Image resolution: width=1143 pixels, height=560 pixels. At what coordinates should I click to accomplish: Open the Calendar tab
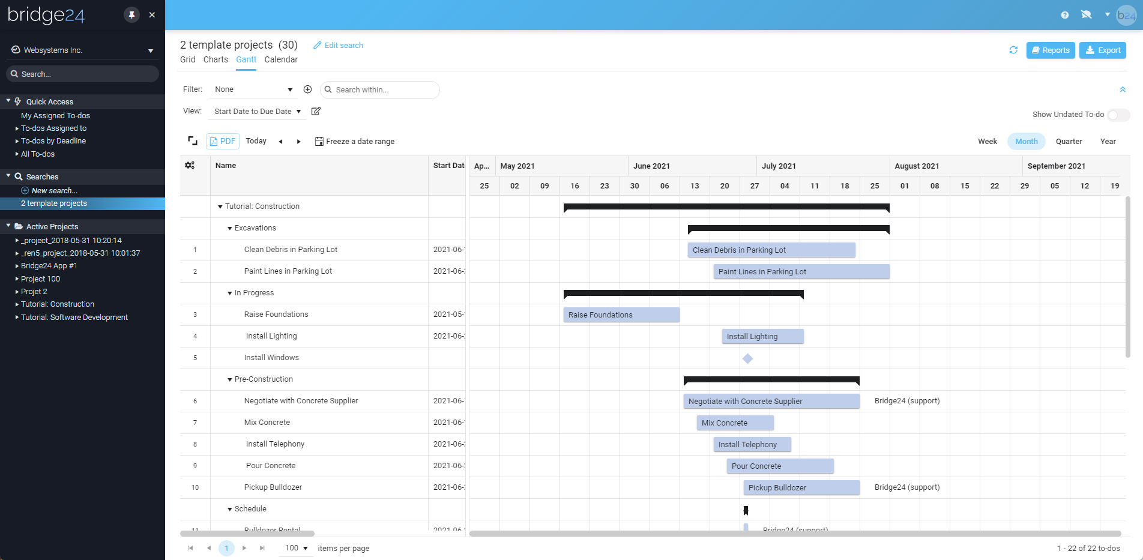point(281,59)
